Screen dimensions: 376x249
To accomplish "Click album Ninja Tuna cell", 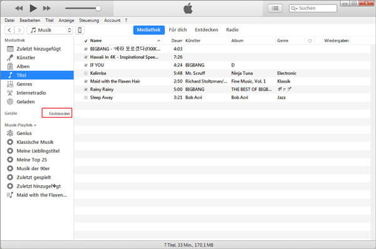I will coord(242,73).
